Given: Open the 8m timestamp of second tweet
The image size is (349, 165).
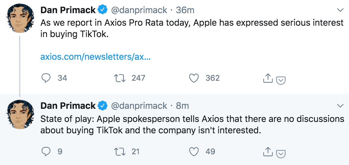Looking at the screenshot, I should [x=182, y=106].
